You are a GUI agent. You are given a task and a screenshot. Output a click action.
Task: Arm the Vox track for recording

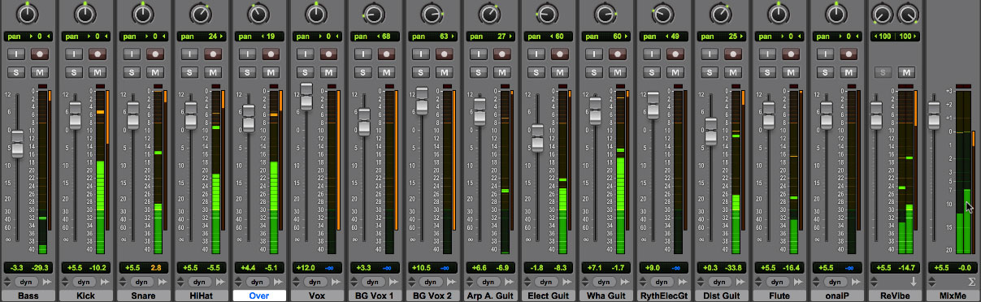point(328,54)
